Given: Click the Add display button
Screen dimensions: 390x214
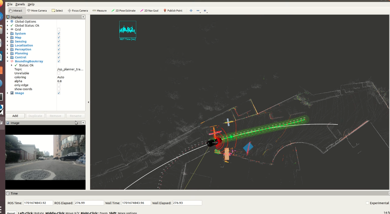Looking at the screenshot, I should 15,116.
